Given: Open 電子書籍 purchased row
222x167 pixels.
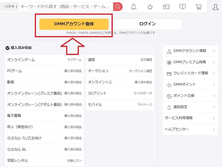Looking at the screenshot, I should pos(44,116).
